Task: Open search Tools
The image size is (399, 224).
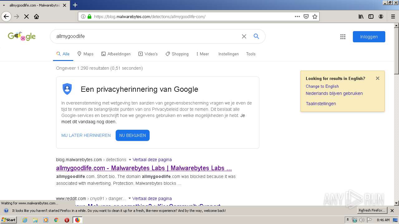Action: point(251,54)
